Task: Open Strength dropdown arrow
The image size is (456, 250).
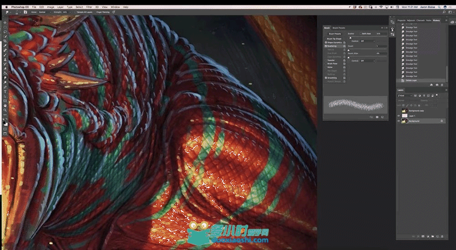Action: [70, 12]
